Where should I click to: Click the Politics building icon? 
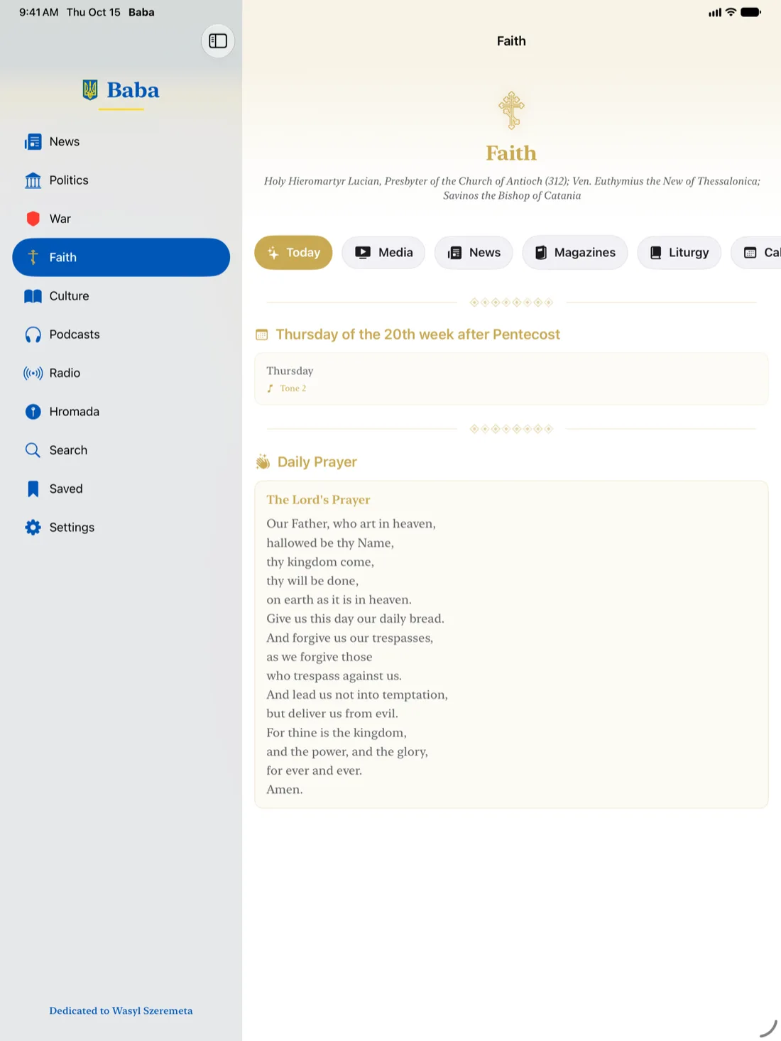click(33, 180)
